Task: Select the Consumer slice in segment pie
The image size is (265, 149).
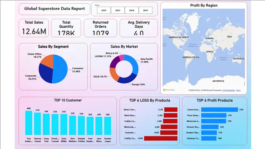Action: (x=61, y=69)
